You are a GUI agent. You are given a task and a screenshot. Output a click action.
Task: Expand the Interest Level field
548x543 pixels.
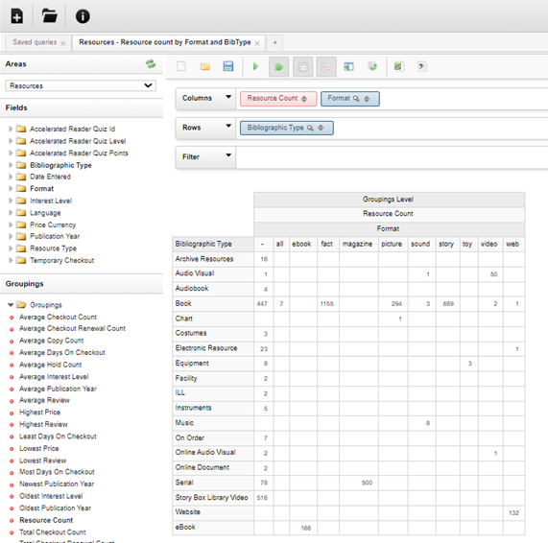(x=11, y=201)
